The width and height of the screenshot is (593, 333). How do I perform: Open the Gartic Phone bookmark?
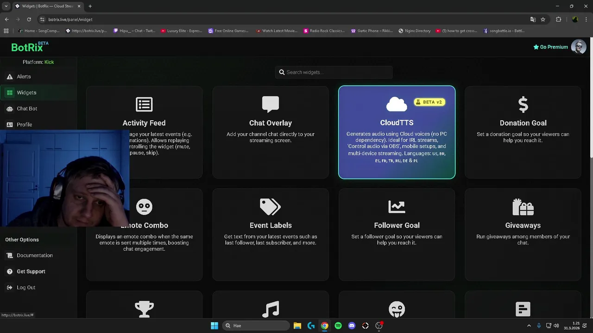372,31
